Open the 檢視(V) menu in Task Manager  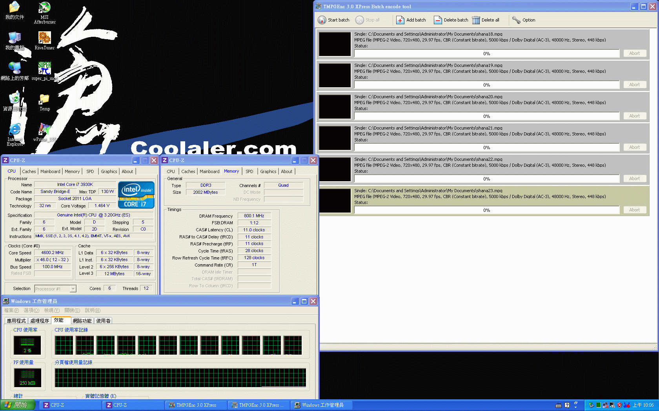pos(52,310)
